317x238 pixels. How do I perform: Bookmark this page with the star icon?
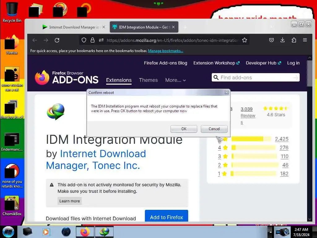[245, 40]
